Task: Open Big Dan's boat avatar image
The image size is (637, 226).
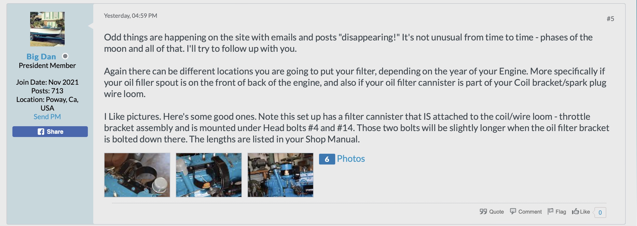Action: pos(47,29)
